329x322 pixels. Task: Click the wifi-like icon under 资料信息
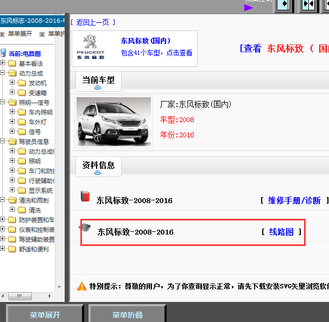pos(98,173)
